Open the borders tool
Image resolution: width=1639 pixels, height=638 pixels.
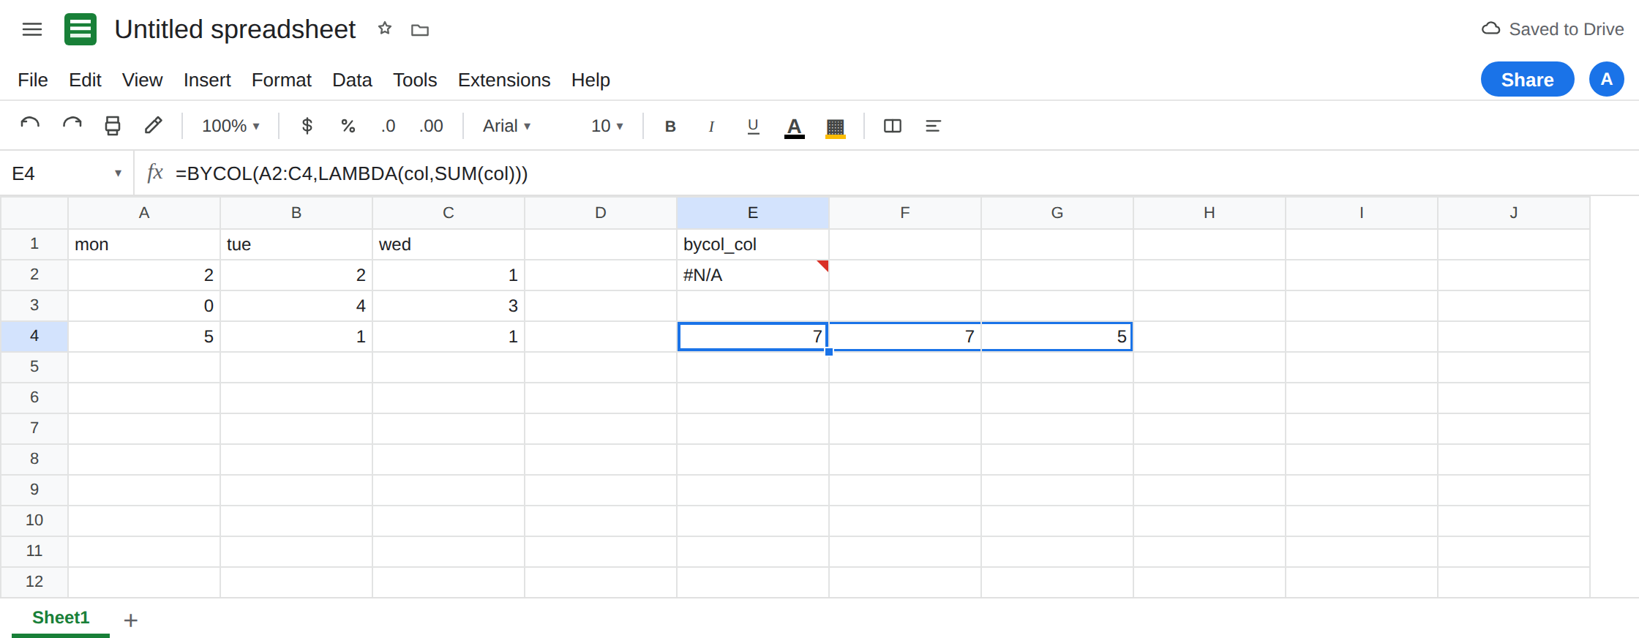[x=893, y=126]
